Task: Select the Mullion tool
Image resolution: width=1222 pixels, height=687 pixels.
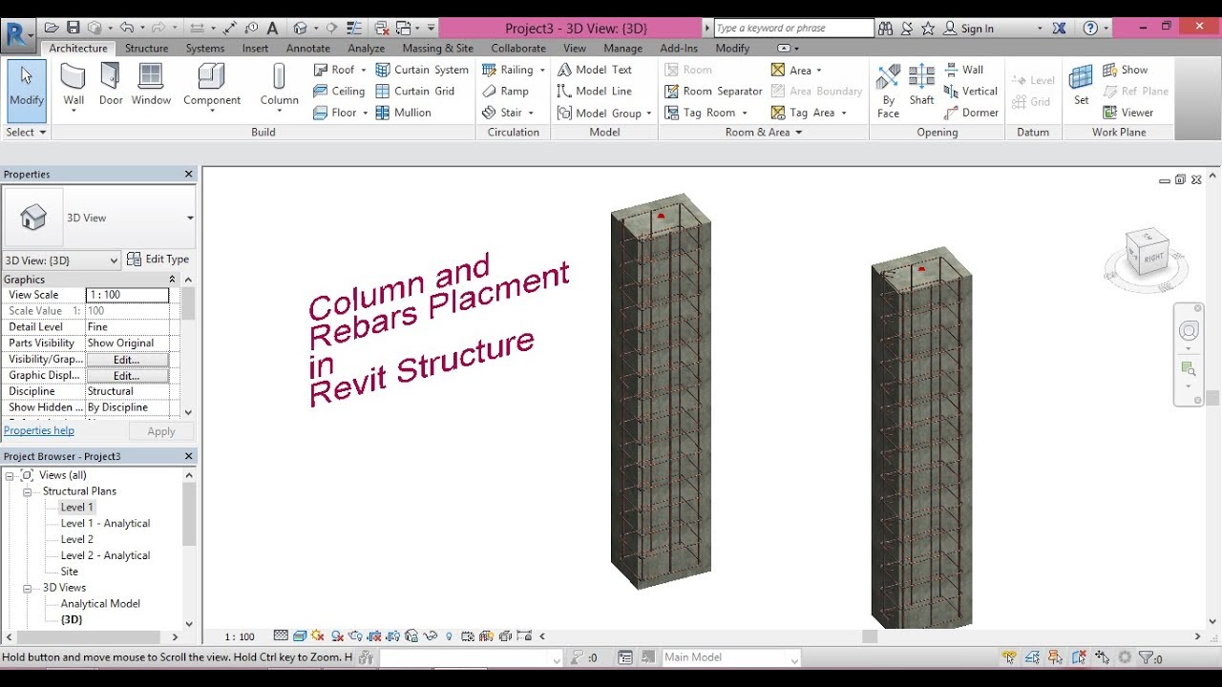Action: 403,113
